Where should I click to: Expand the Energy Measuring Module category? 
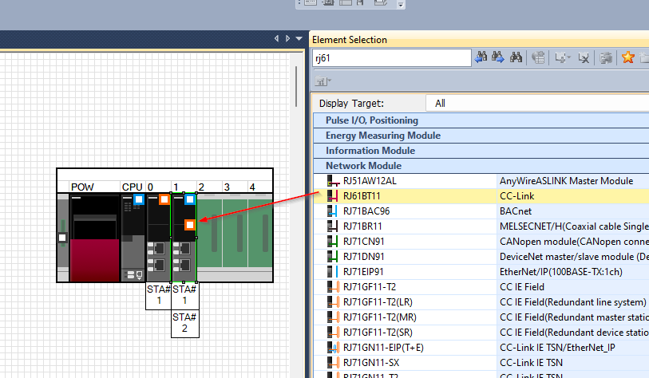[x=481, y=136]
